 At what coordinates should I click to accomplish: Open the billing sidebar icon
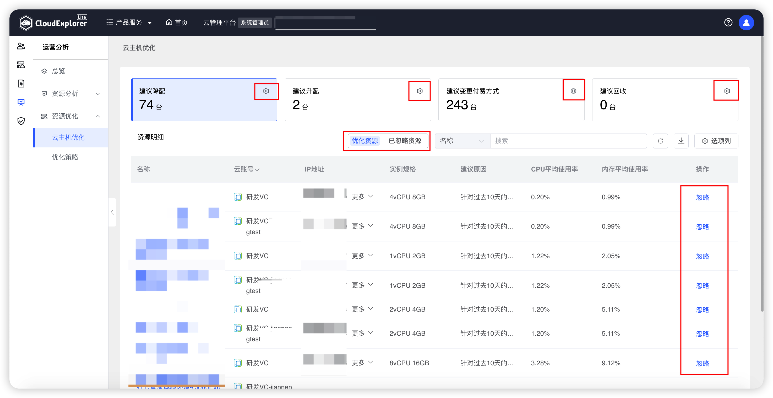[x=21, y=83]
